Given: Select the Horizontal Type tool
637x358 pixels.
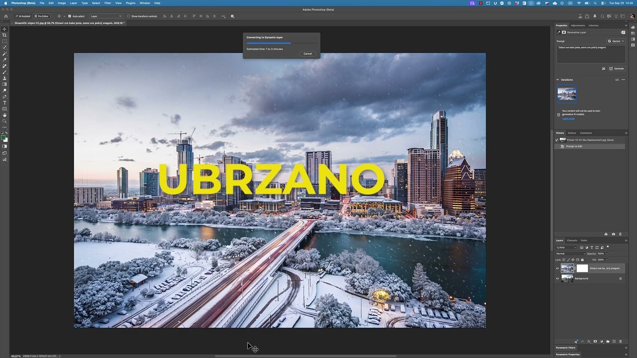Looking at the screenshot, I should click(x=4, y=103).
